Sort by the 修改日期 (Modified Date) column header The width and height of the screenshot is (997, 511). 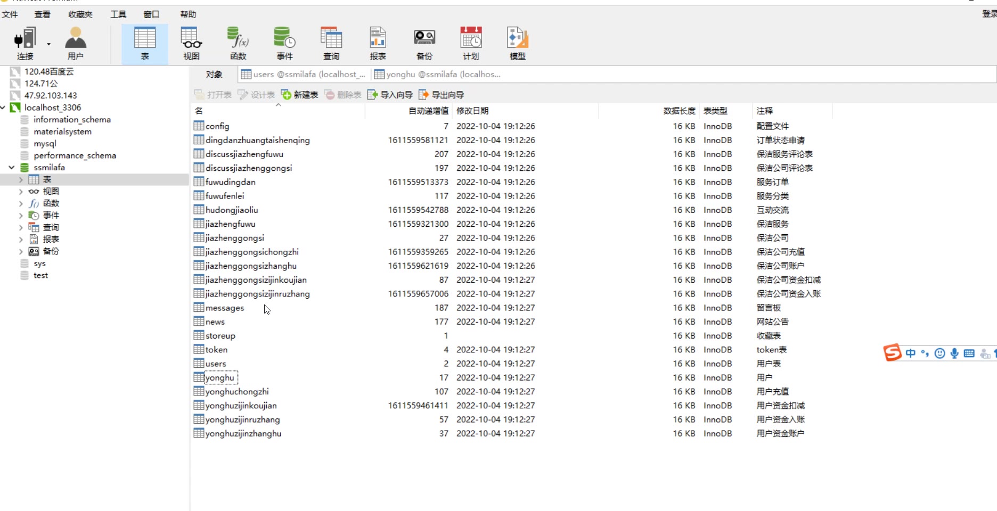pos(526,111)
